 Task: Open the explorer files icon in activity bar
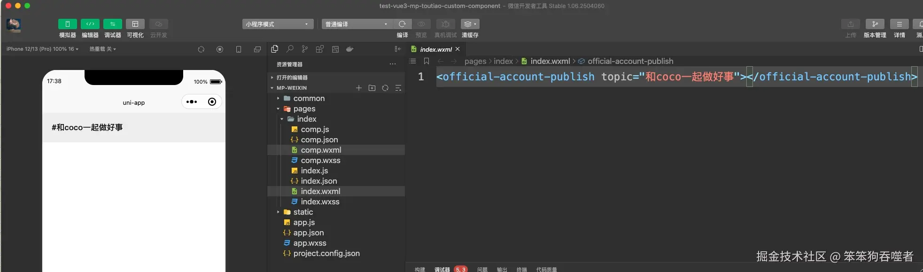click(x=275, y=49)
